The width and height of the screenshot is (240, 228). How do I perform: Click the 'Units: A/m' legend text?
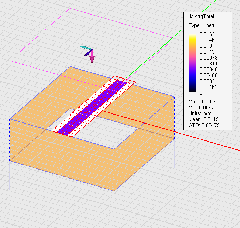coord(201,113)
